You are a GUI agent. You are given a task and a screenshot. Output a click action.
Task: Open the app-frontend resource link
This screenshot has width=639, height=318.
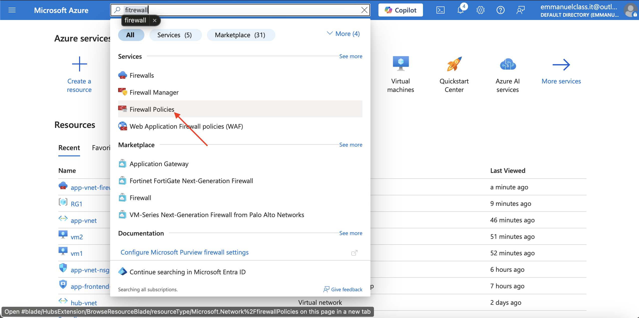(x=90, y=286)
